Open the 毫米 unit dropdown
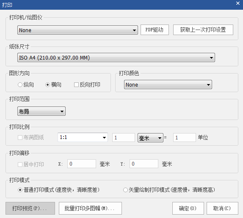The width and height of the screenshot is (243, 218). pyautogui.click(x=150, y=138)
